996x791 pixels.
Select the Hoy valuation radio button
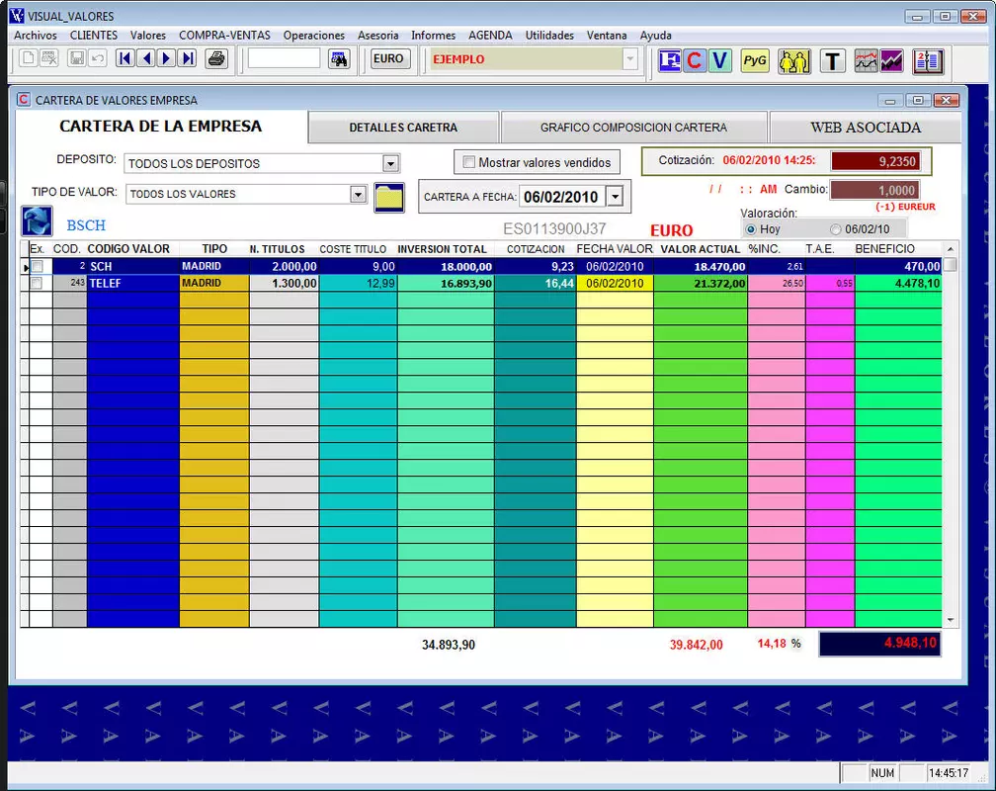(x=751, y=229)
